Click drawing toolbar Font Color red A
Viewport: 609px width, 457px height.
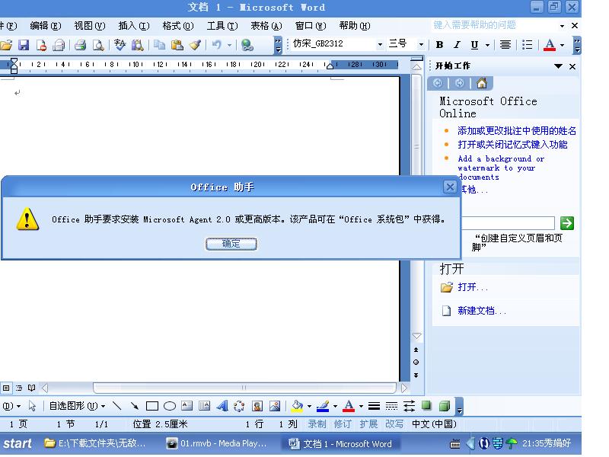pyautogui.click(x=349, y=406)
